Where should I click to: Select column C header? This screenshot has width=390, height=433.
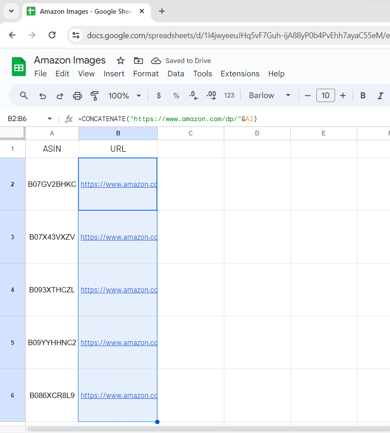tap(191, 133)
